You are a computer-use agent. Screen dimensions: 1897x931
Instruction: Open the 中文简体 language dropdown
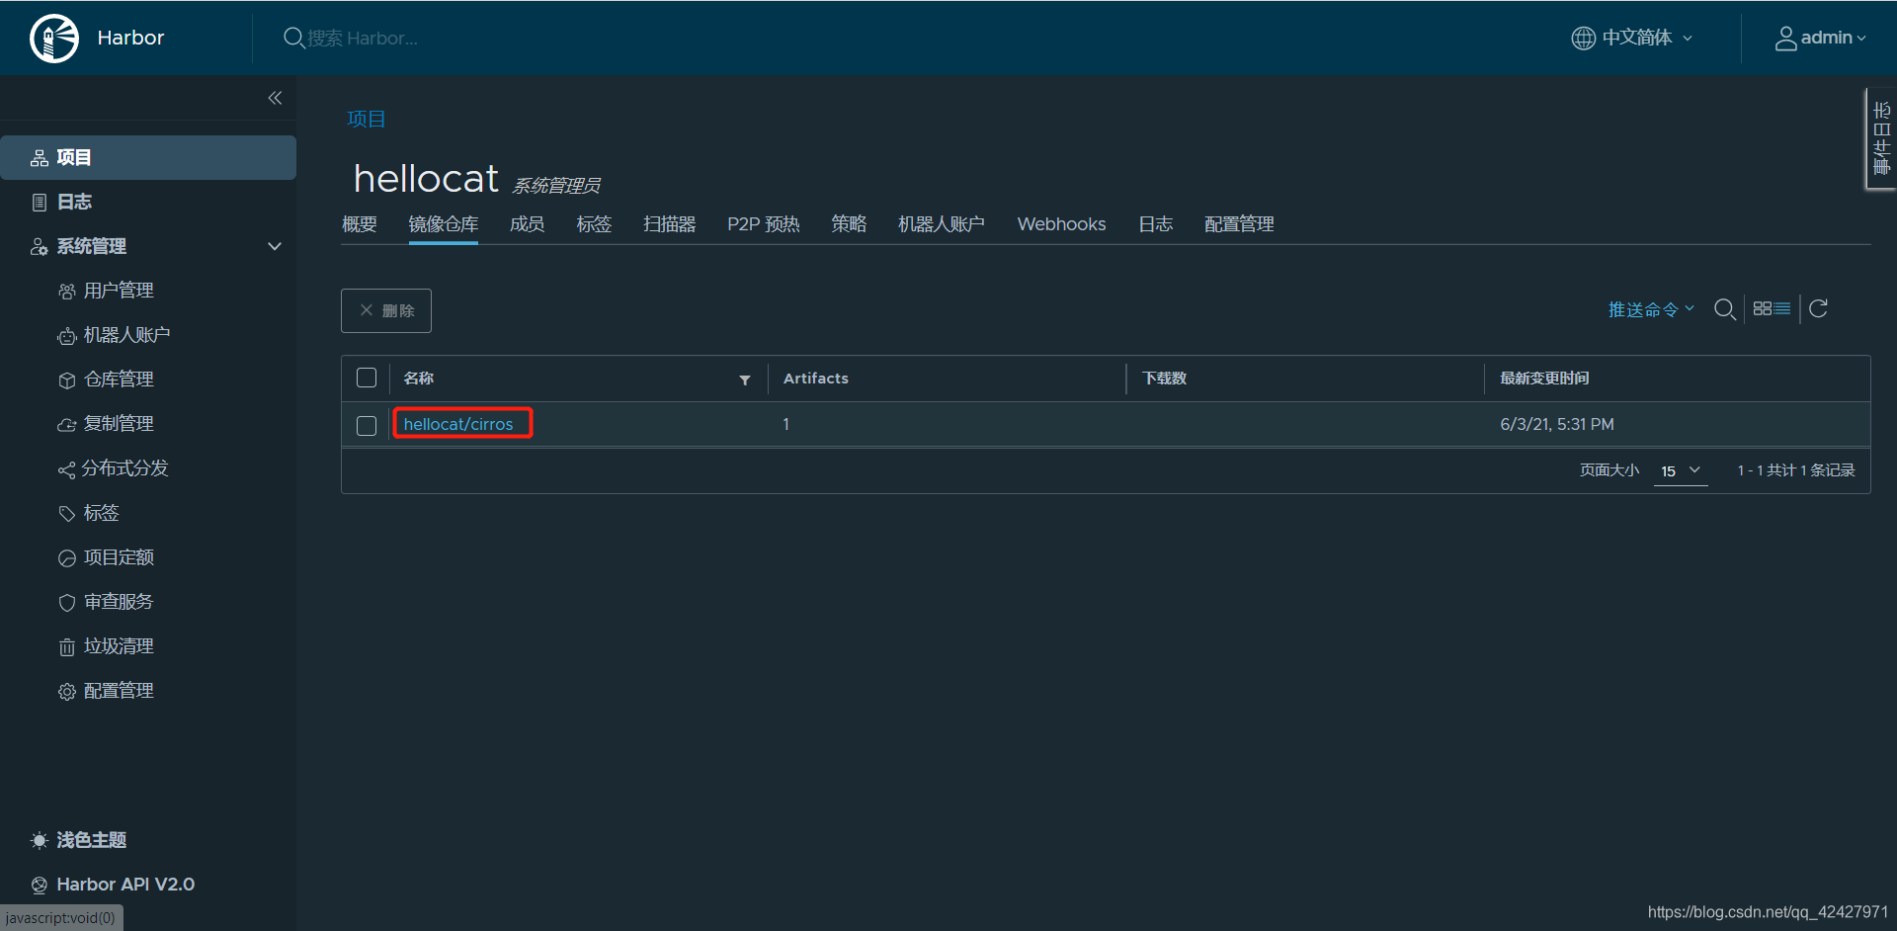1632,38
